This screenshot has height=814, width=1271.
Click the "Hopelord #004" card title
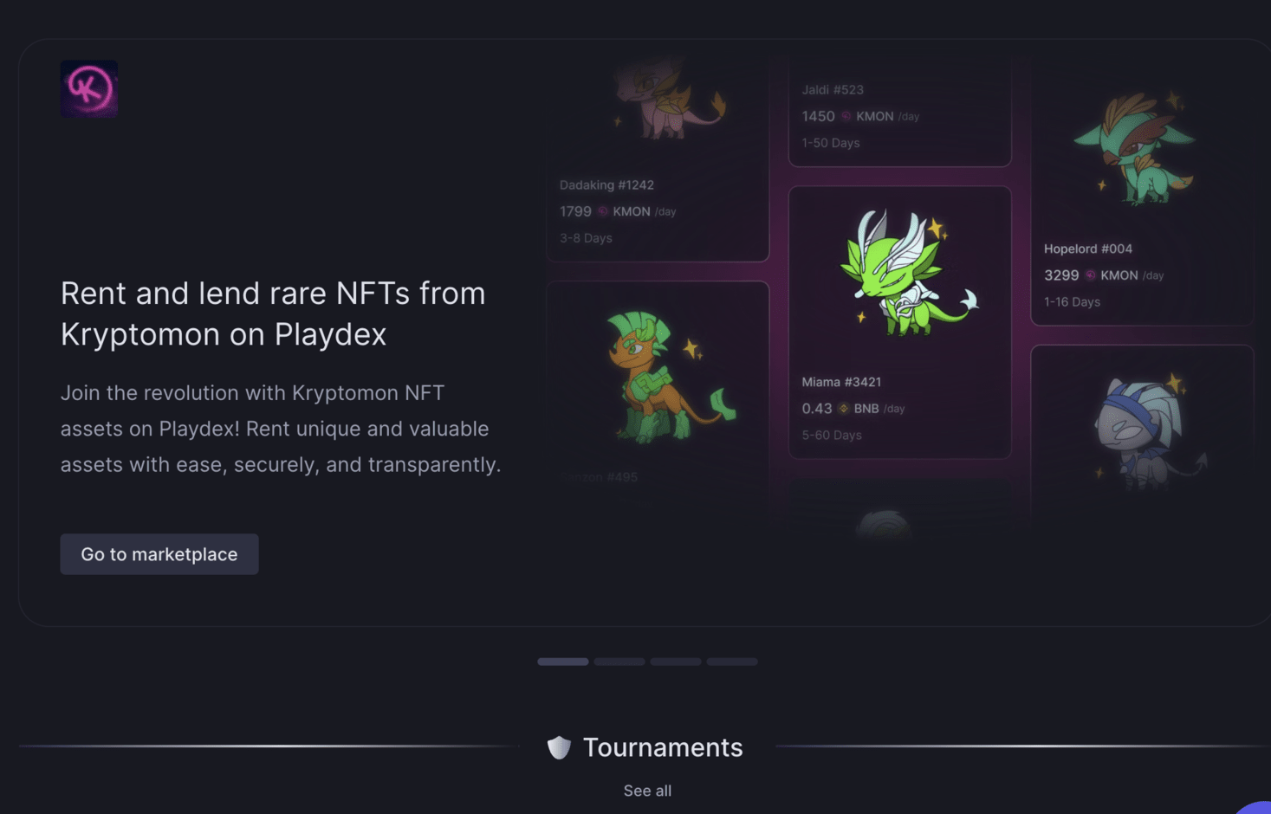click(1088, 249)
